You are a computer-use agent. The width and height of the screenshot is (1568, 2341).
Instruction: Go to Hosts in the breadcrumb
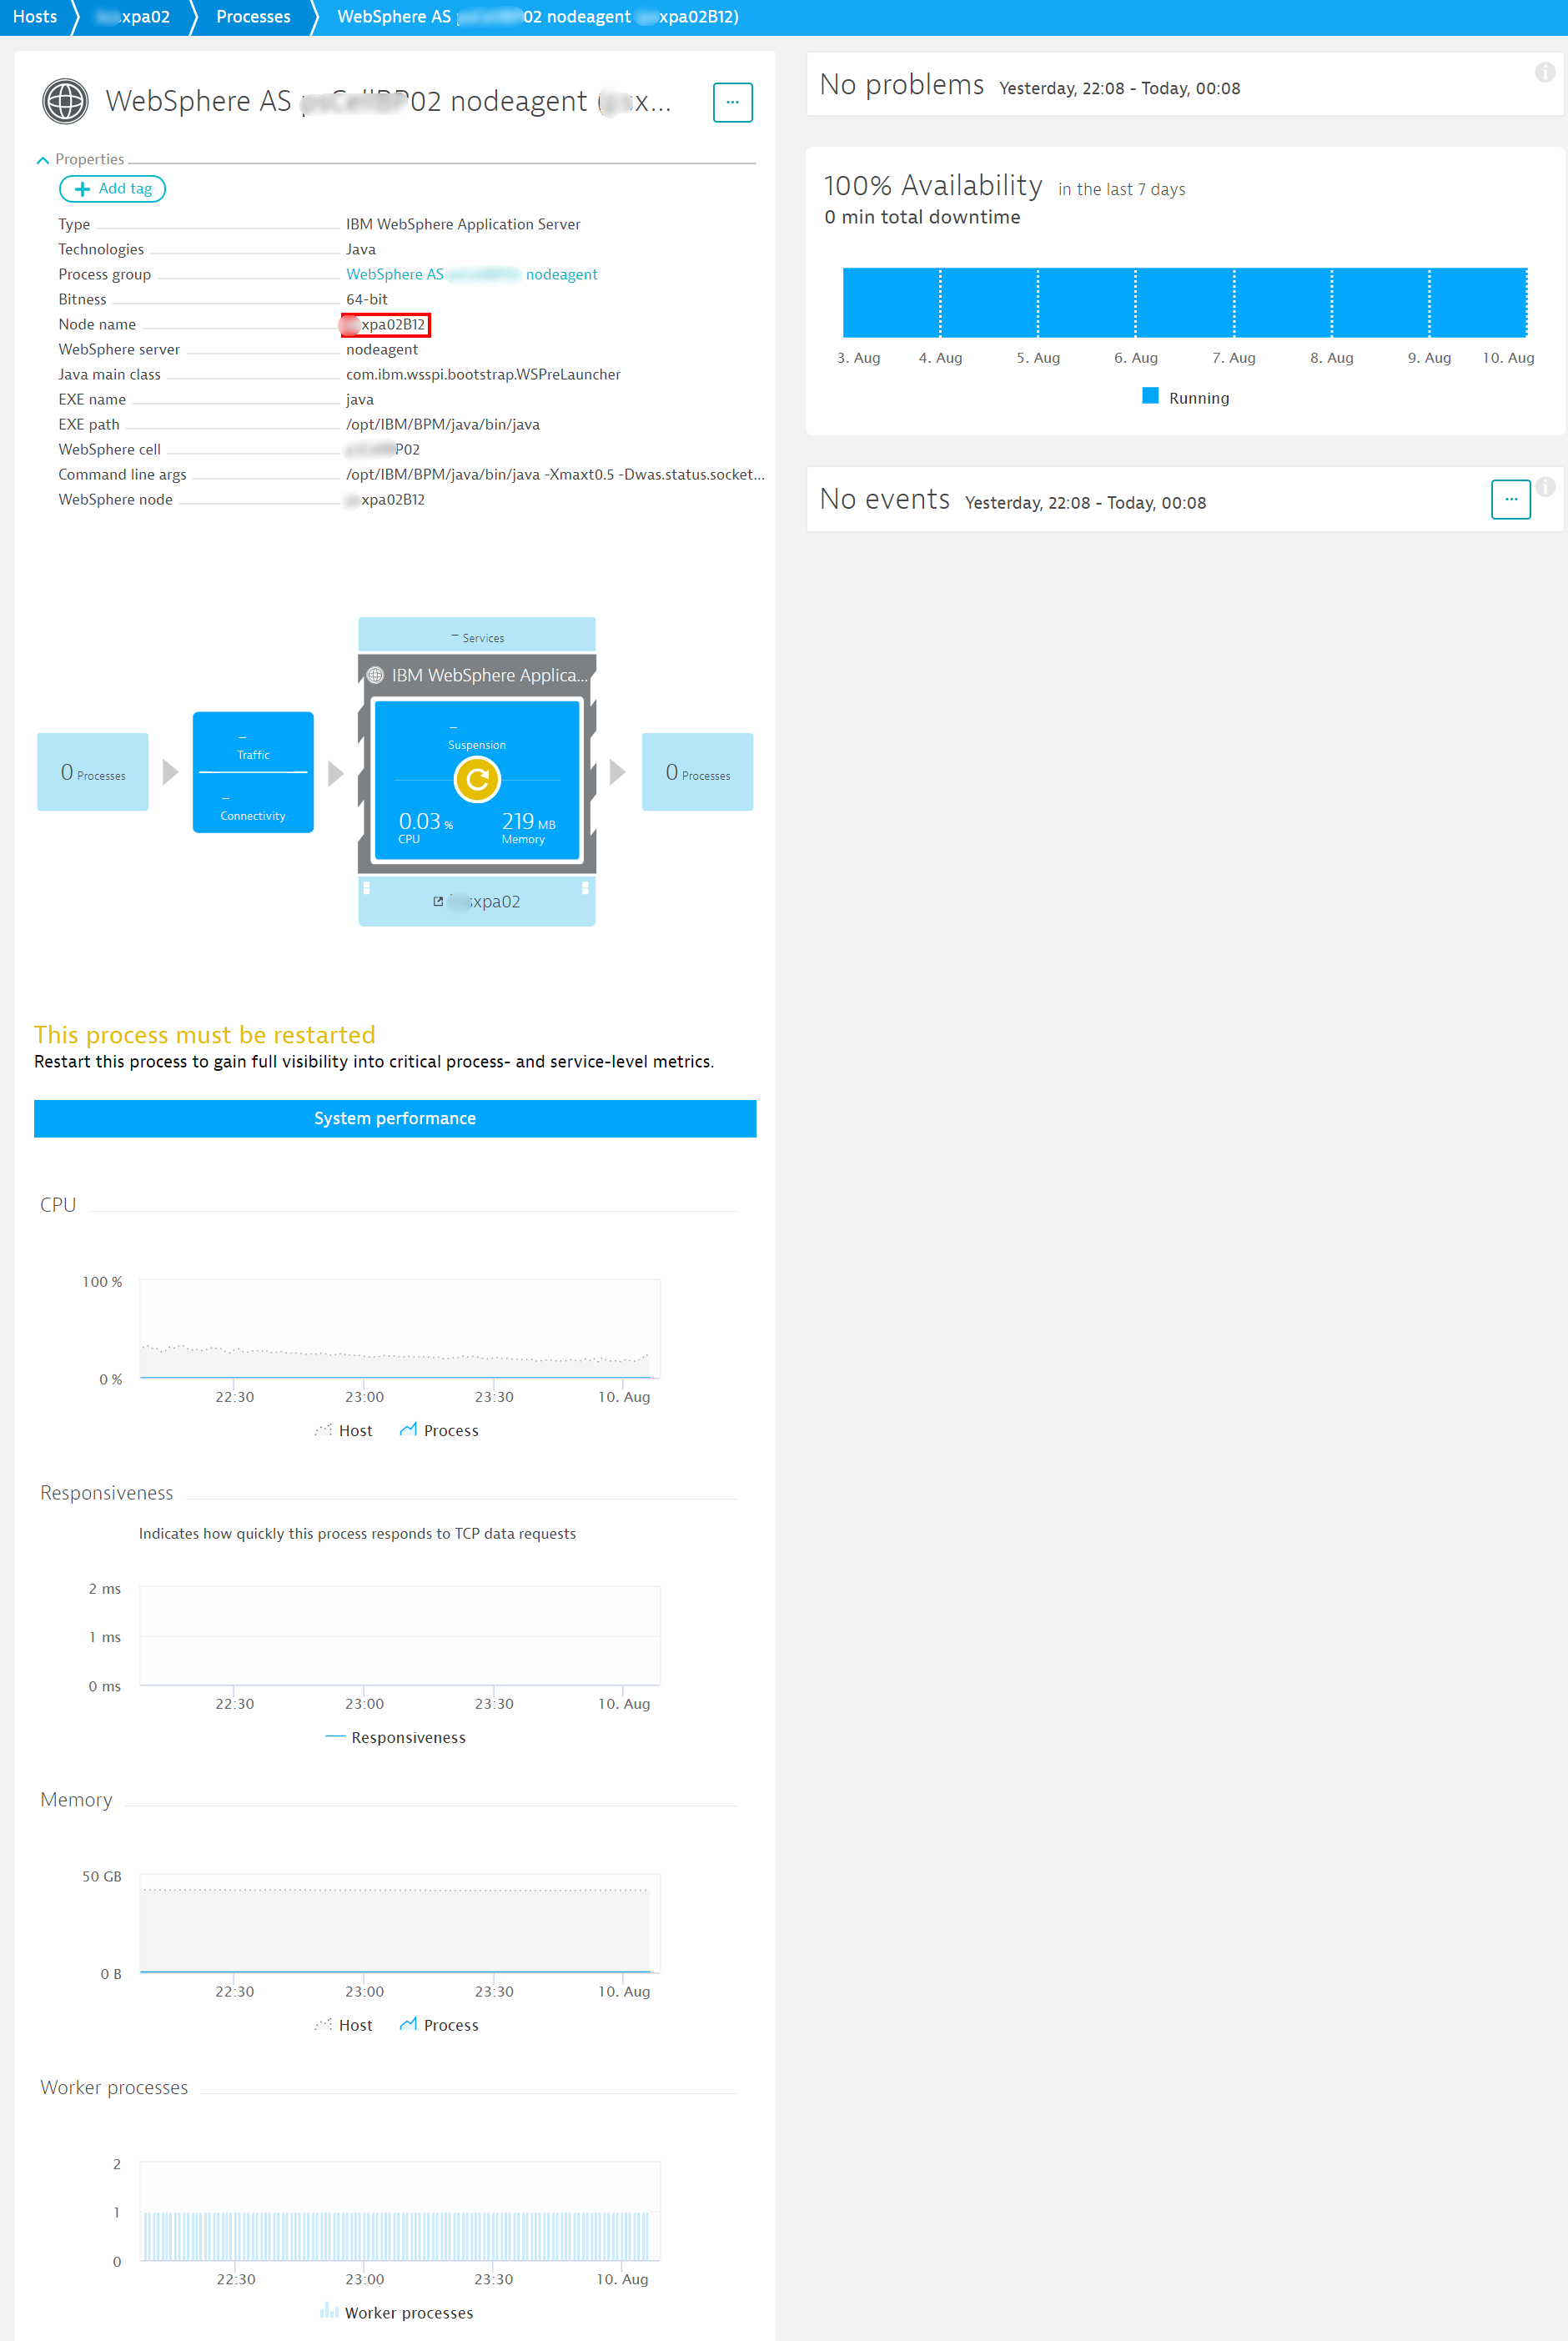click(35, 17)
